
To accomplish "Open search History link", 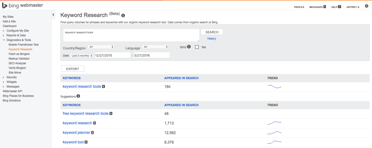I will click(211, 39).
